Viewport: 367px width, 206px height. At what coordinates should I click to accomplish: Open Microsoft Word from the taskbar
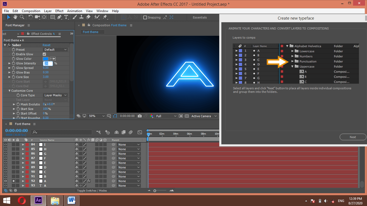tap(71, 200)
